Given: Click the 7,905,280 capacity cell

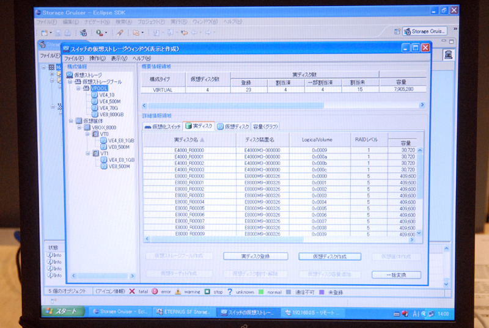Looking at the screenshot, I should (403, 89).
